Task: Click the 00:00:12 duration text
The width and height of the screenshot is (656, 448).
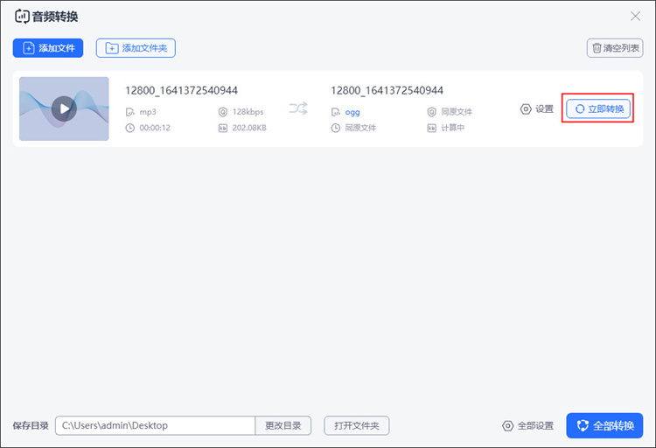Action: (155, 128)
